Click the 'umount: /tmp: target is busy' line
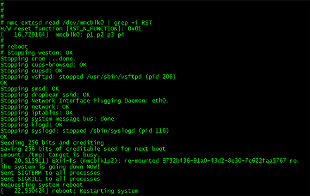Screen dimensions: 310x196 coord(50,155)
